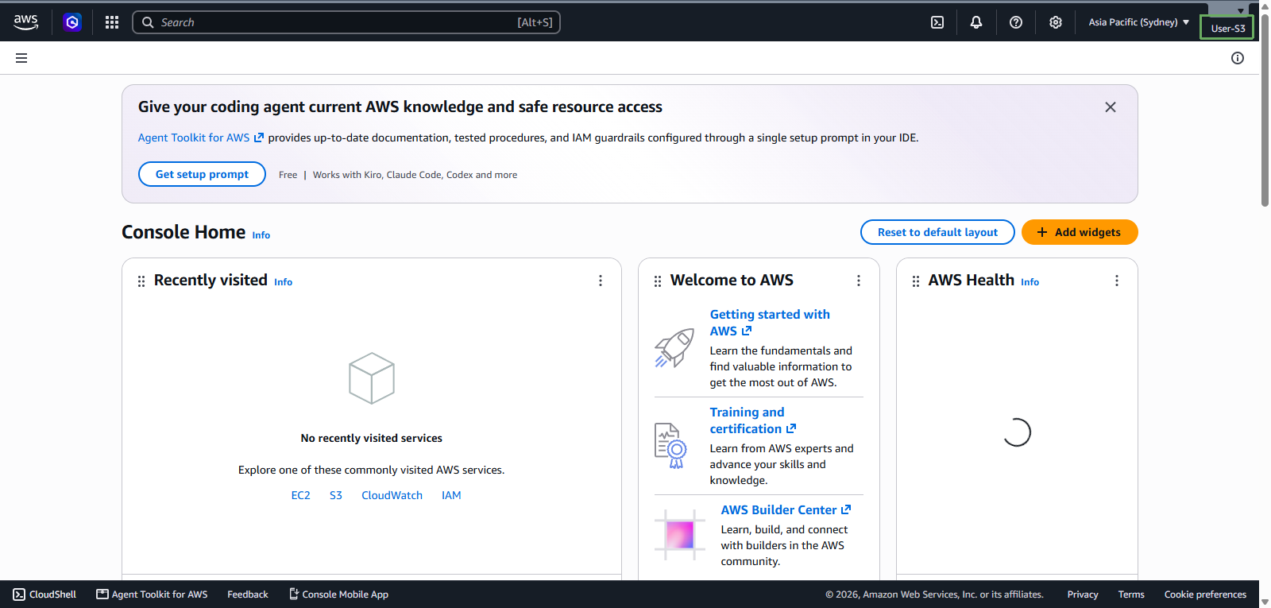
Task: Open Training and certification link
Action: point(753,420)
